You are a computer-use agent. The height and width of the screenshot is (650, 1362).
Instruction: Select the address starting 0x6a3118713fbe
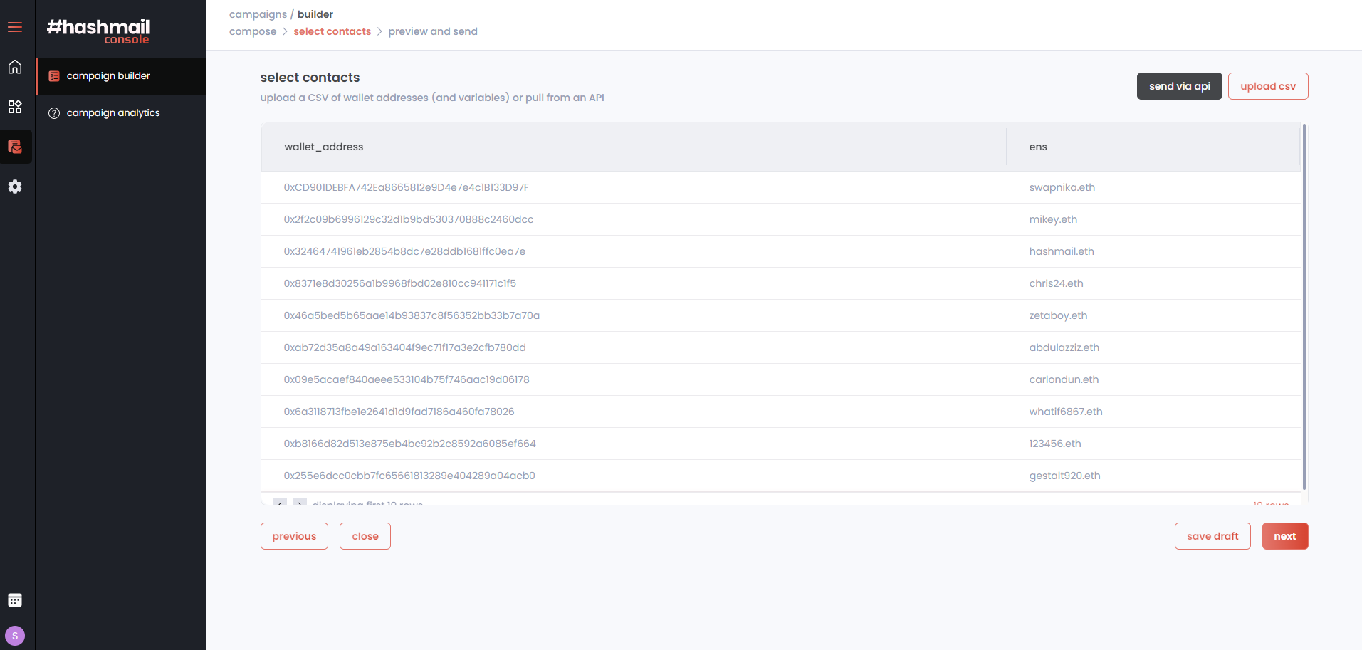click(399, 412)
